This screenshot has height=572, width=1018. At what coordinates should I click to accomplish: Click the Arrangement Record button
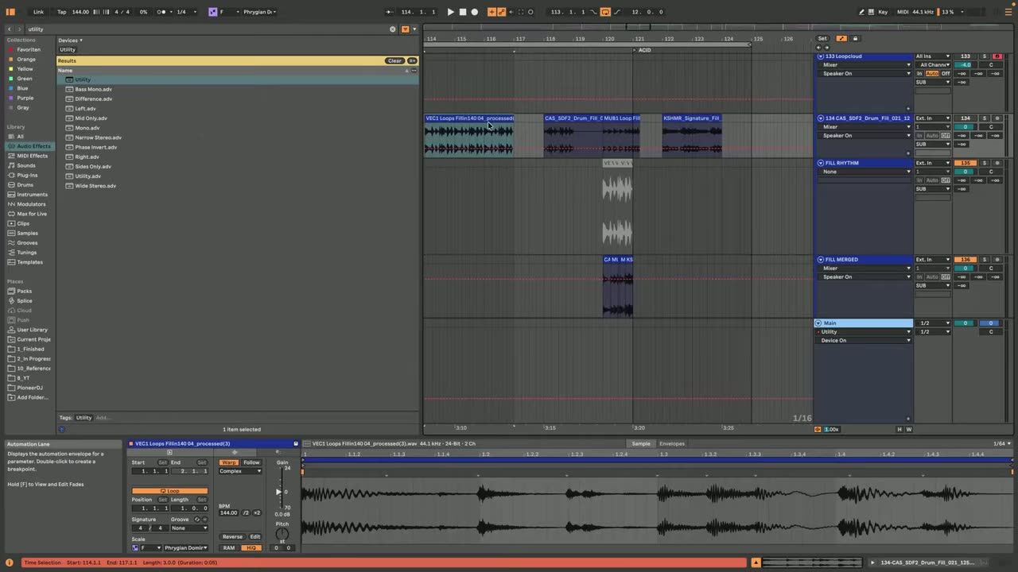pyautogui.click(x=475, y=12)
